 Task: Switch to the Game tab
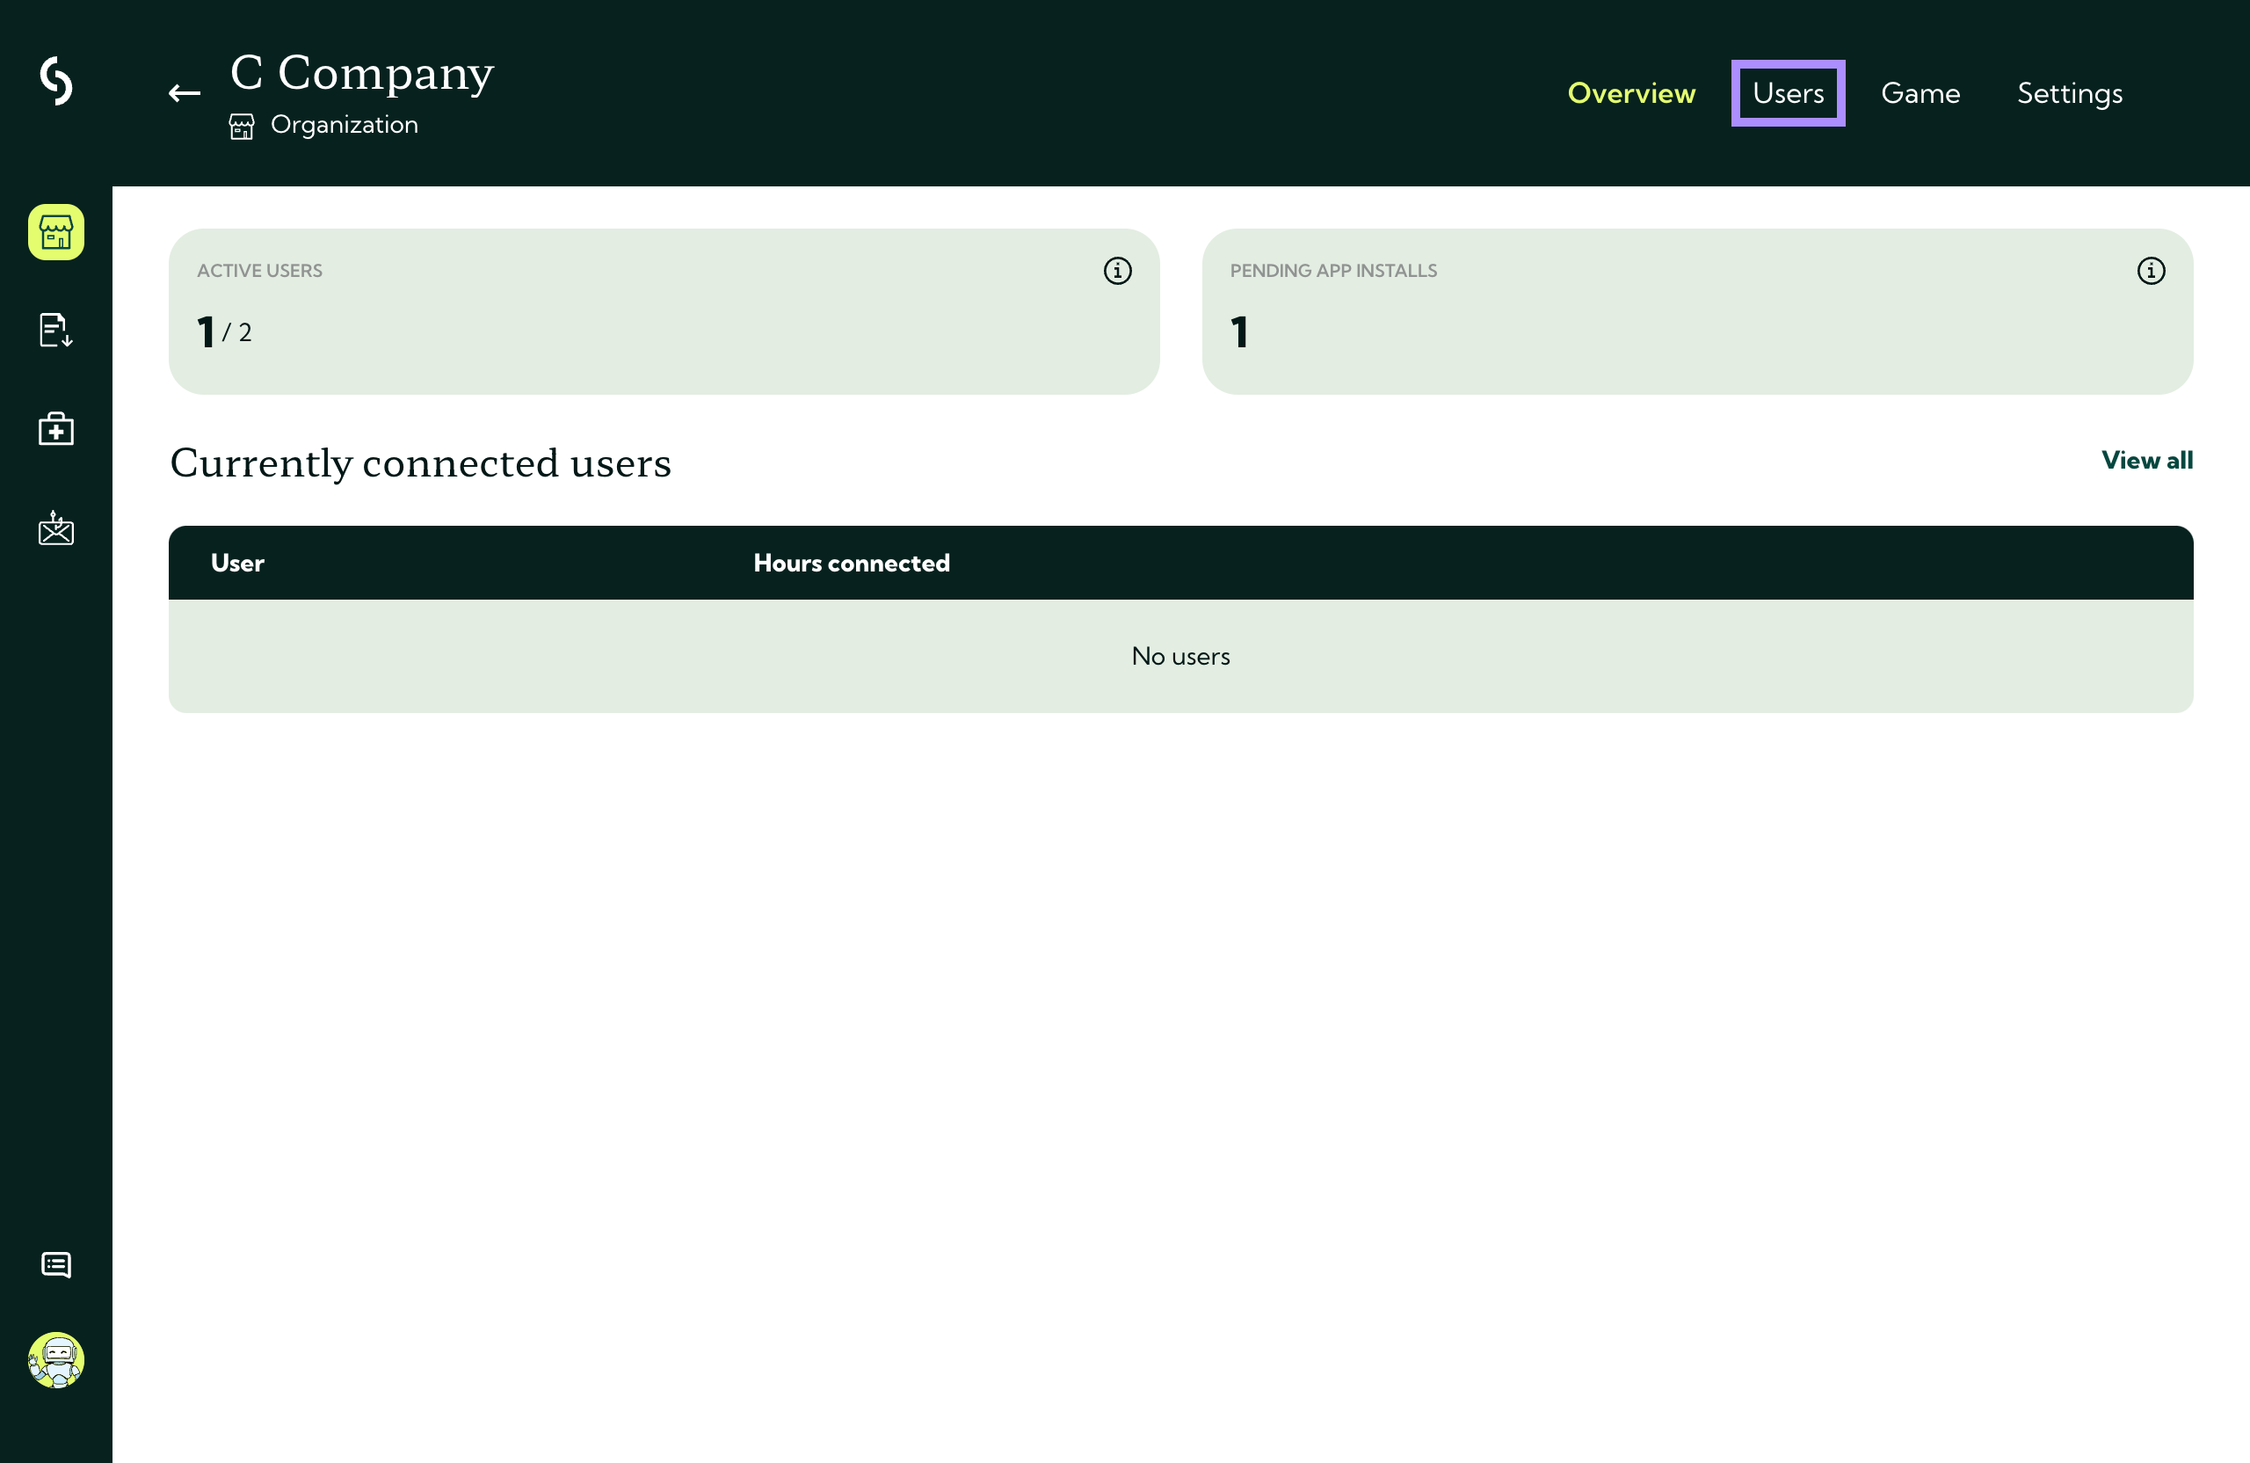pyautogui.click(x=1920, y=92)
